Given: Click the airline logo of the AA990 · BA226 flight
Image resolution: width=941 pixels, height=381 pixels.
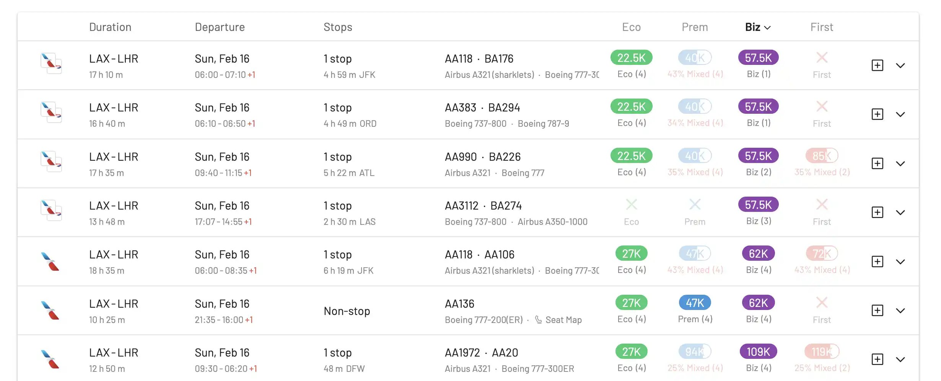Looking at the screenshot, I should click(51, 161).
